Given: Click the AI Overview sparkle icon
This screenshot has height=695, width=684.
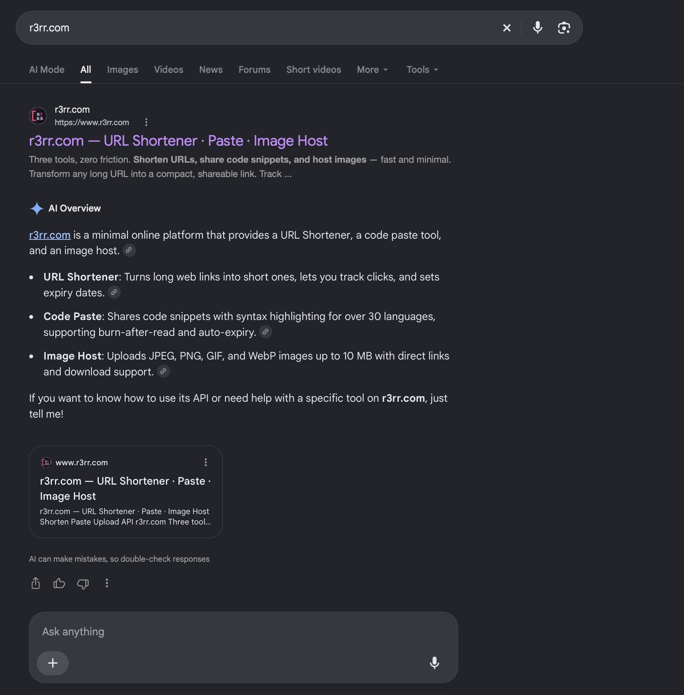Looking at the screenshot, I should (37, 208).
